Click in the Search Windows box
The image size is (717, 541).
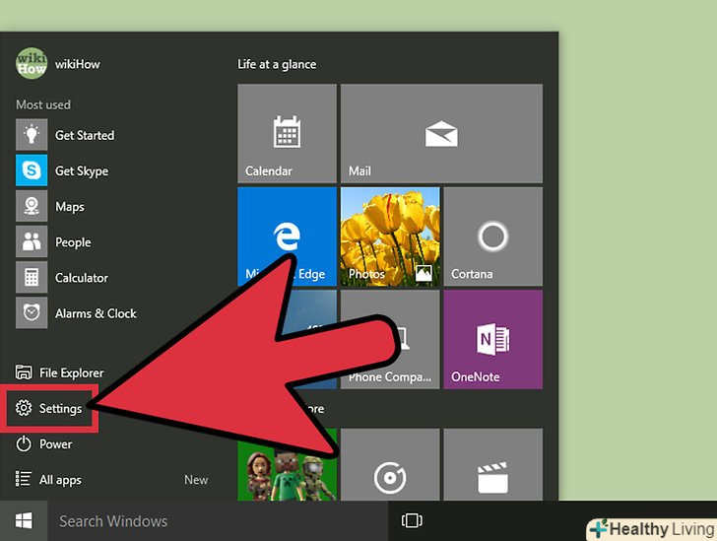point(218,521)
